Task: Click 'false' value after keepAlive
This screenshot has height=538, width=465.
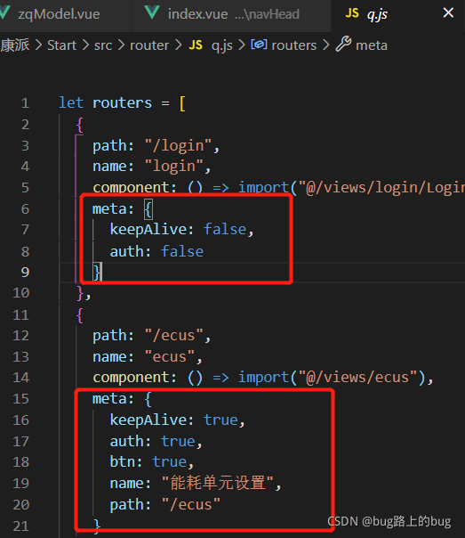Action: pos(225,229)
